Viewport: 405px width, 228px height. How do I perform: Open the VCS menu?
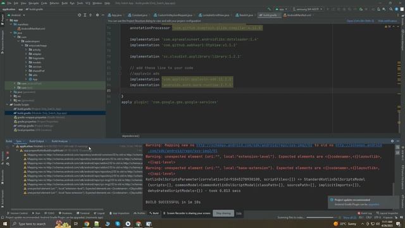(x=88, y=3)
